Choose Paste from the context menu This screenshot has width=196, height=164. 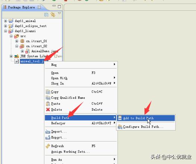[x=81, y=104]
